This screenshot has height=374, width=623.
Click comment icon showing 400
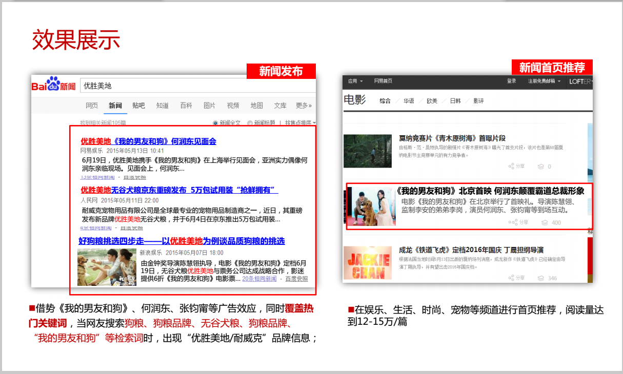coord(545,222)
